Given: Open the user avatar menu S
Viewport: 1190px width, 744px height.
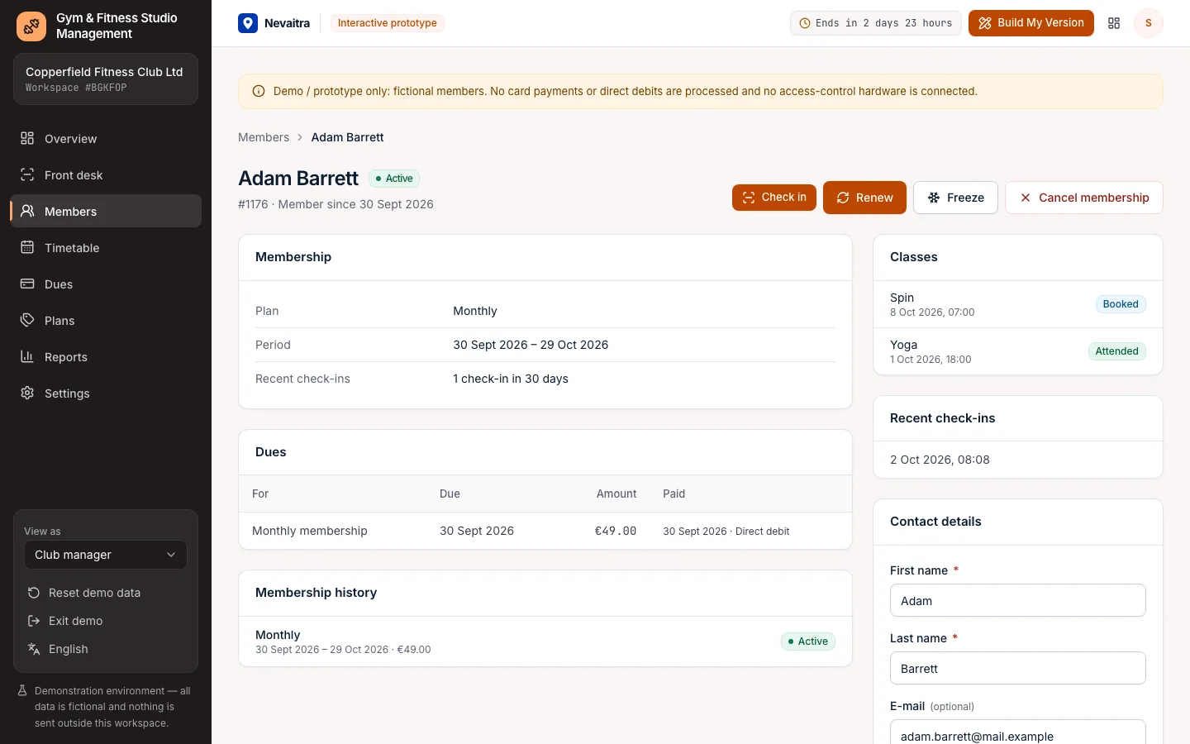Looking at the screenshot, I should coord(1148,23).
